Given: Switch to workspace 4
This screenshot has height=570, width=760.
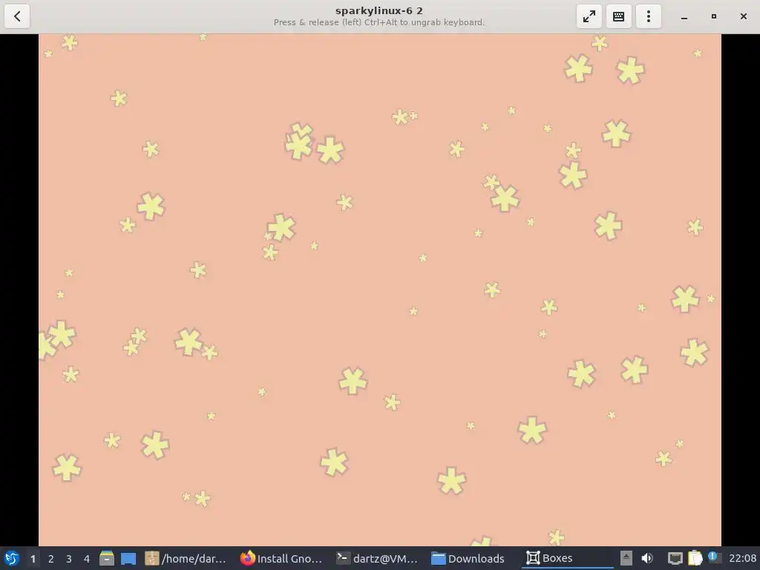Looking at the screenshot, I should (x=87, y=559).
